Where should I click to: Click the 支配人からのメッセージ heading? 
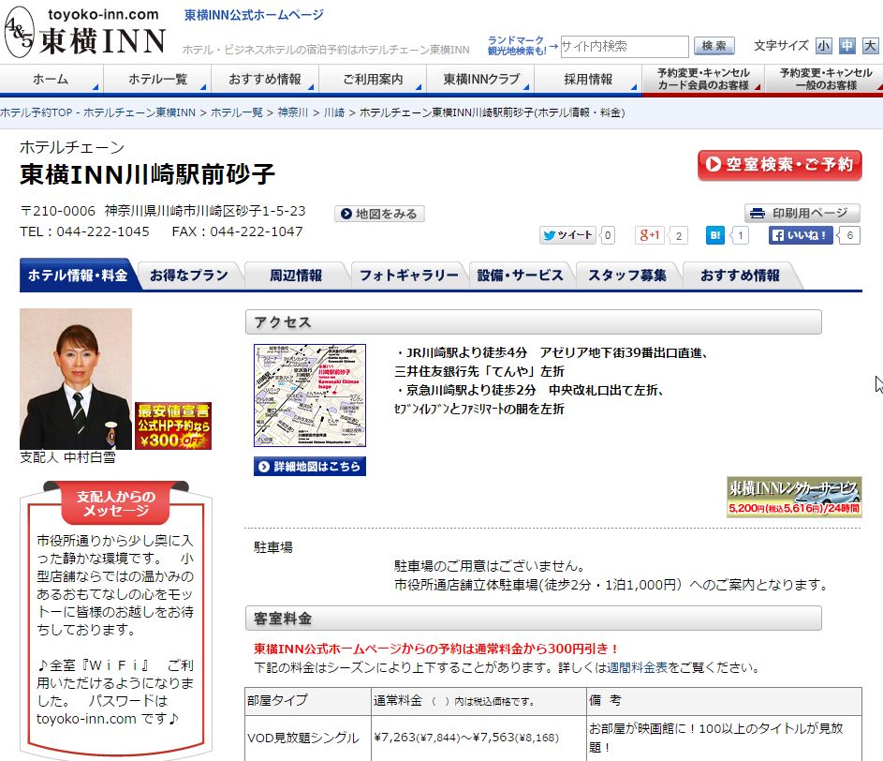pyautogui.click(x=116, y=503)
